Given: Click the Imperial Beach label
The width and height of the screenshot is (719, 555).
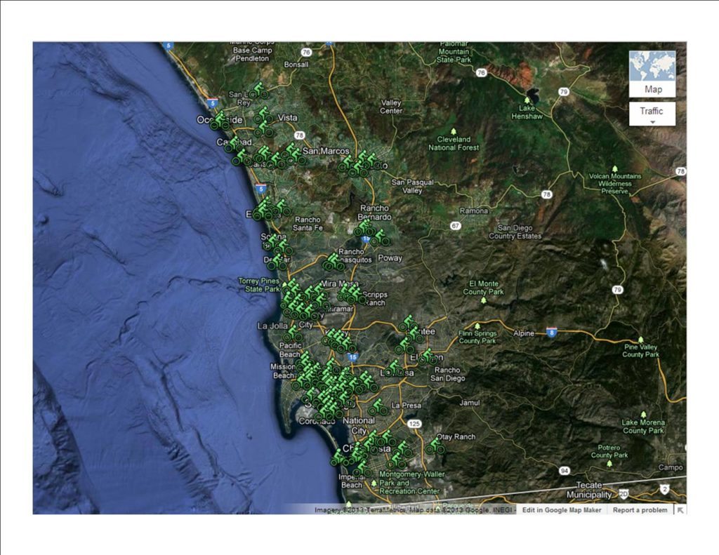Looking at the screenshot, I should tap(351, 481).
